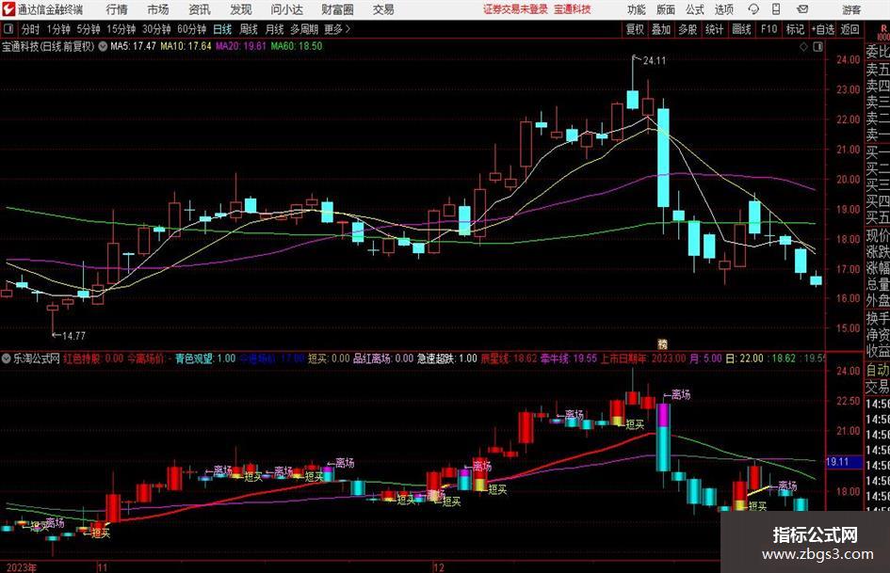The height and width of the screenshot is (573, 890).
Task: Open the customer service headset icon
Action: pos(753,9)
